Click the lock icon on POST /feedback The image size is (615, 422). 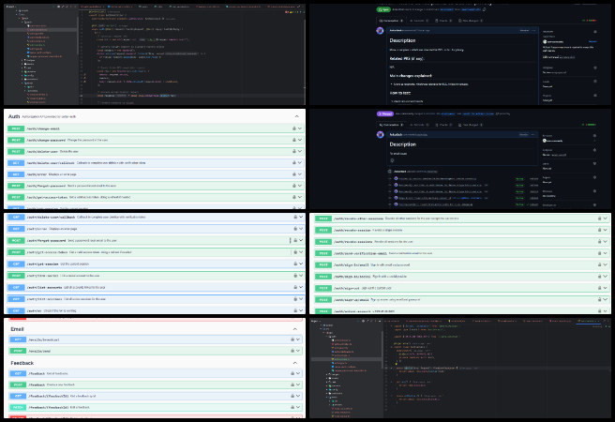pyautogui.click(x=292, y=384)
